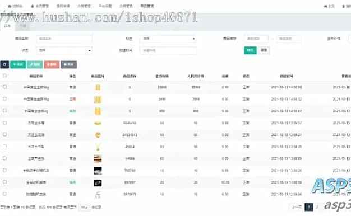Screen dimensions: 351x216
Task: Focus the minimum 商品库存 input
Action: pyautogui.click(x=256, y=39)
